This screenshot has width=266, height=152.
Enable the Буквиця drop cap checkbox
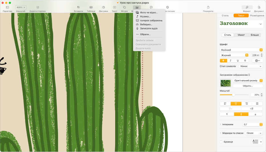[x=221, y=142]
